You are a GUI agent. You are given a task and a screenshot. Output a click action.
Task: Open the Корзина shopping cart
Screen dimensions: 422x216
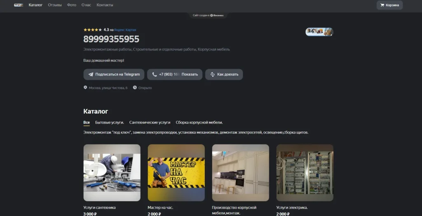[389, 5]
